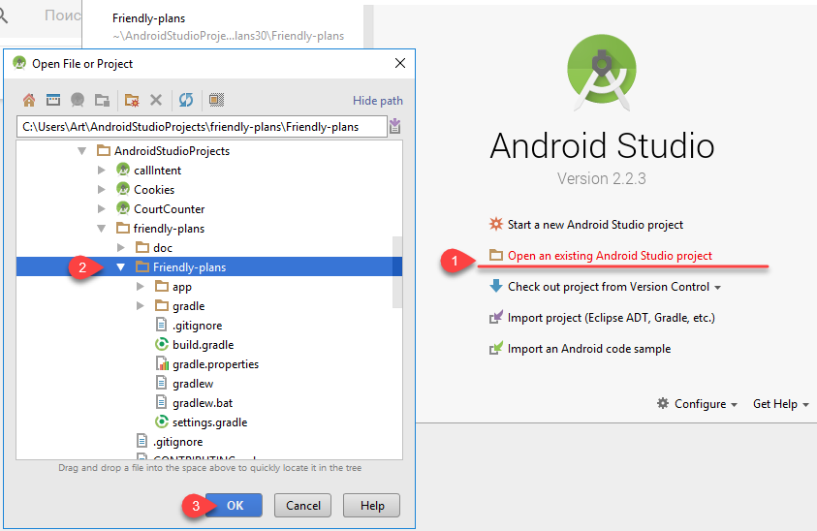Select Import project (Eclipse ADT, Gradle, etc.)
Image resolution: width=817 pixels, height=531 pixels.
coord(612,318)
